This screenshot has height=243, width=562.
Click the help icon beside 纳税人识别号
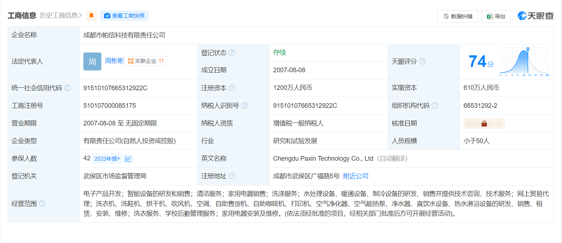(245, 106)
